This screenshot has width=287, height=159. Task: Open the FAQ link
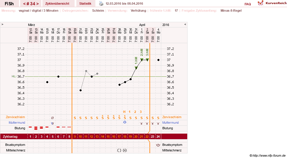pyautogui.click(x=248, y=4)
